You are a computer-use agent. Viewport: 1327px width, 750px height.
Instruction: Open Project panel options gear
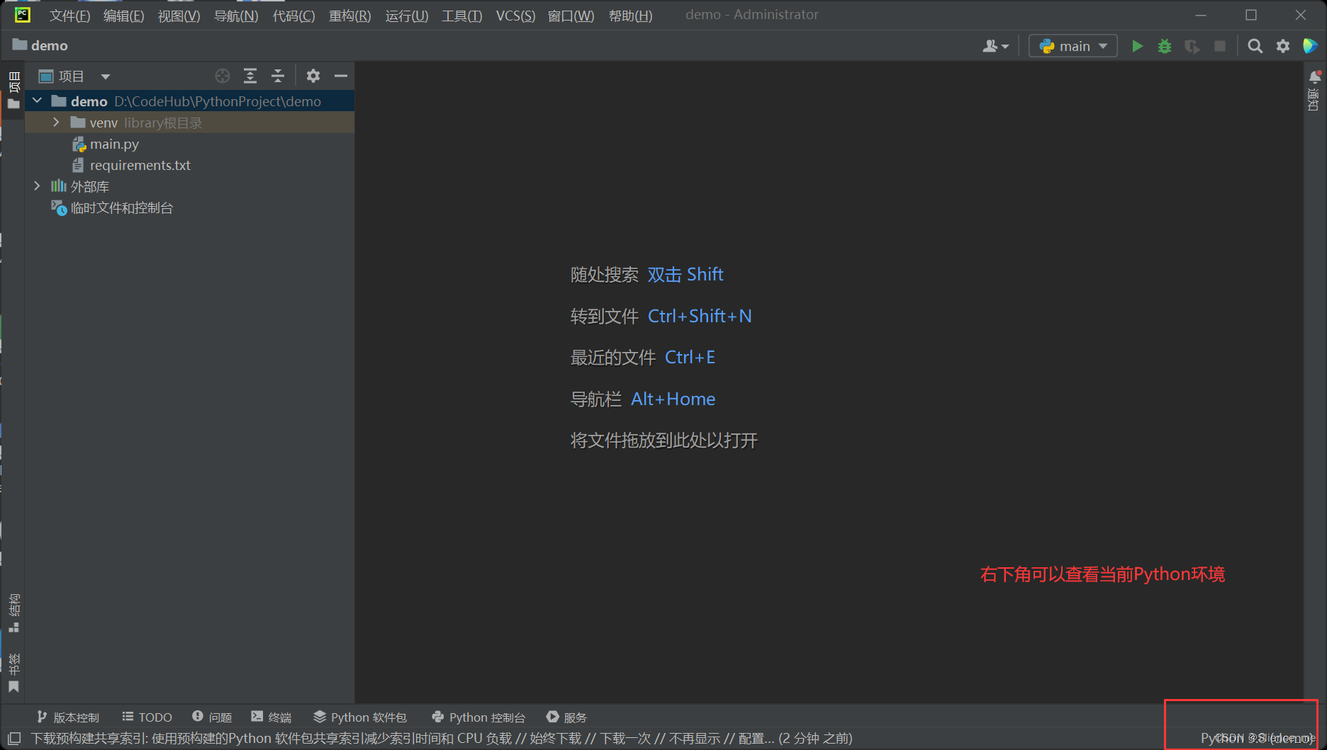(x=313, y=76)
